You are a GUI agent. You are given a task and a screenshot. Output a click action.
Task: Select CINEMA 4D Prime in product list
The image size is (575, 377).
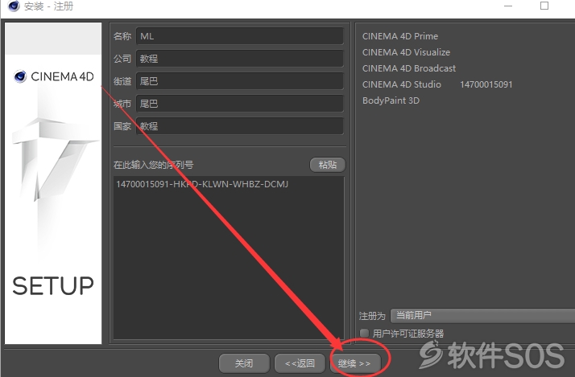coord(400,36)
